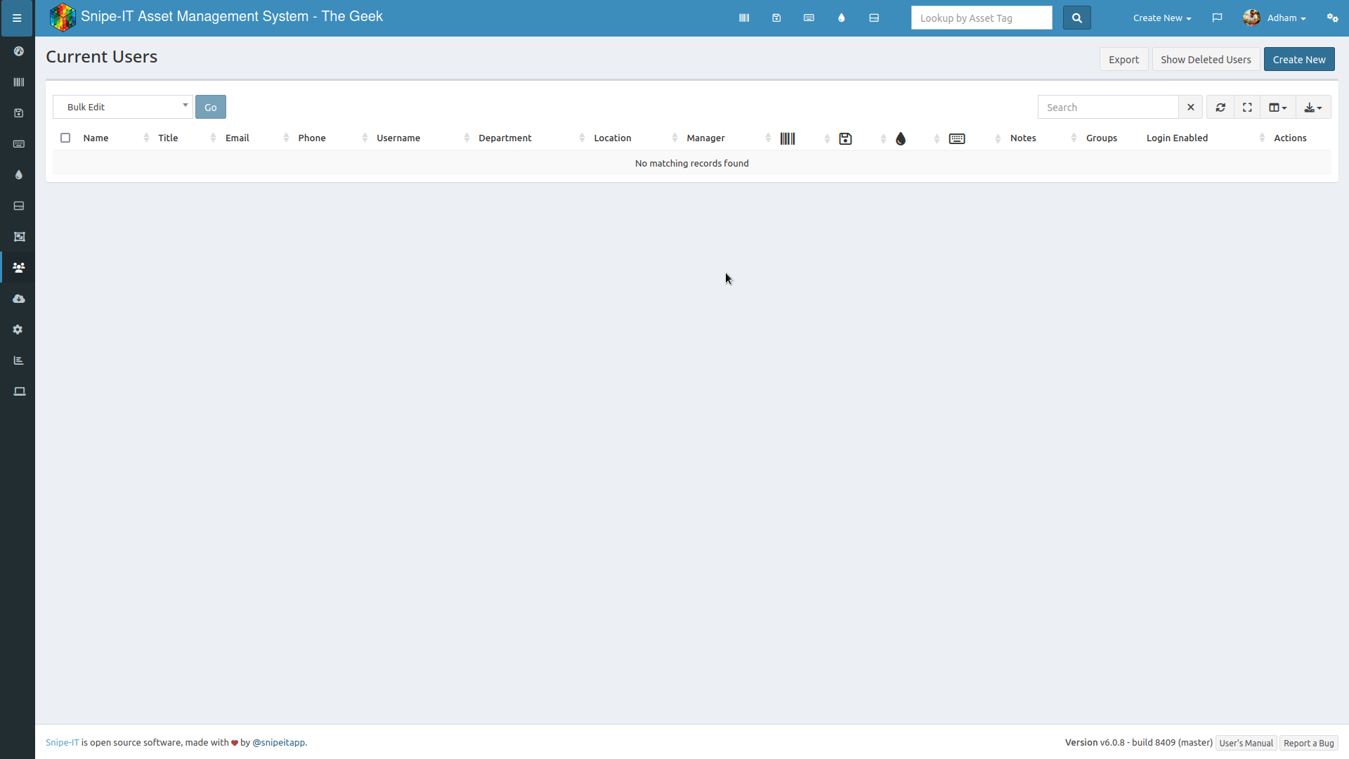Click the alerts flag icon
Screen dimensions: 1349x759
(1217, 18)
